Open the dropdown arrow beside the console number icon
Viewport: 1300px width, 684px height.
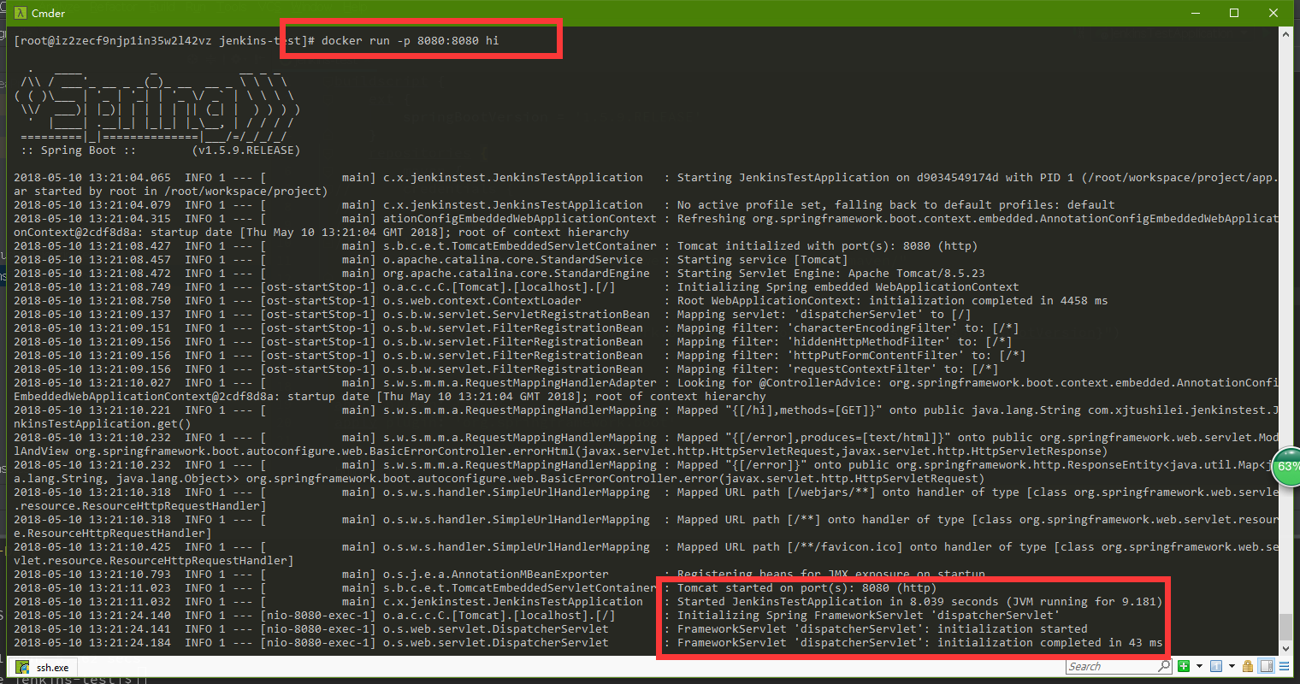1232,666
